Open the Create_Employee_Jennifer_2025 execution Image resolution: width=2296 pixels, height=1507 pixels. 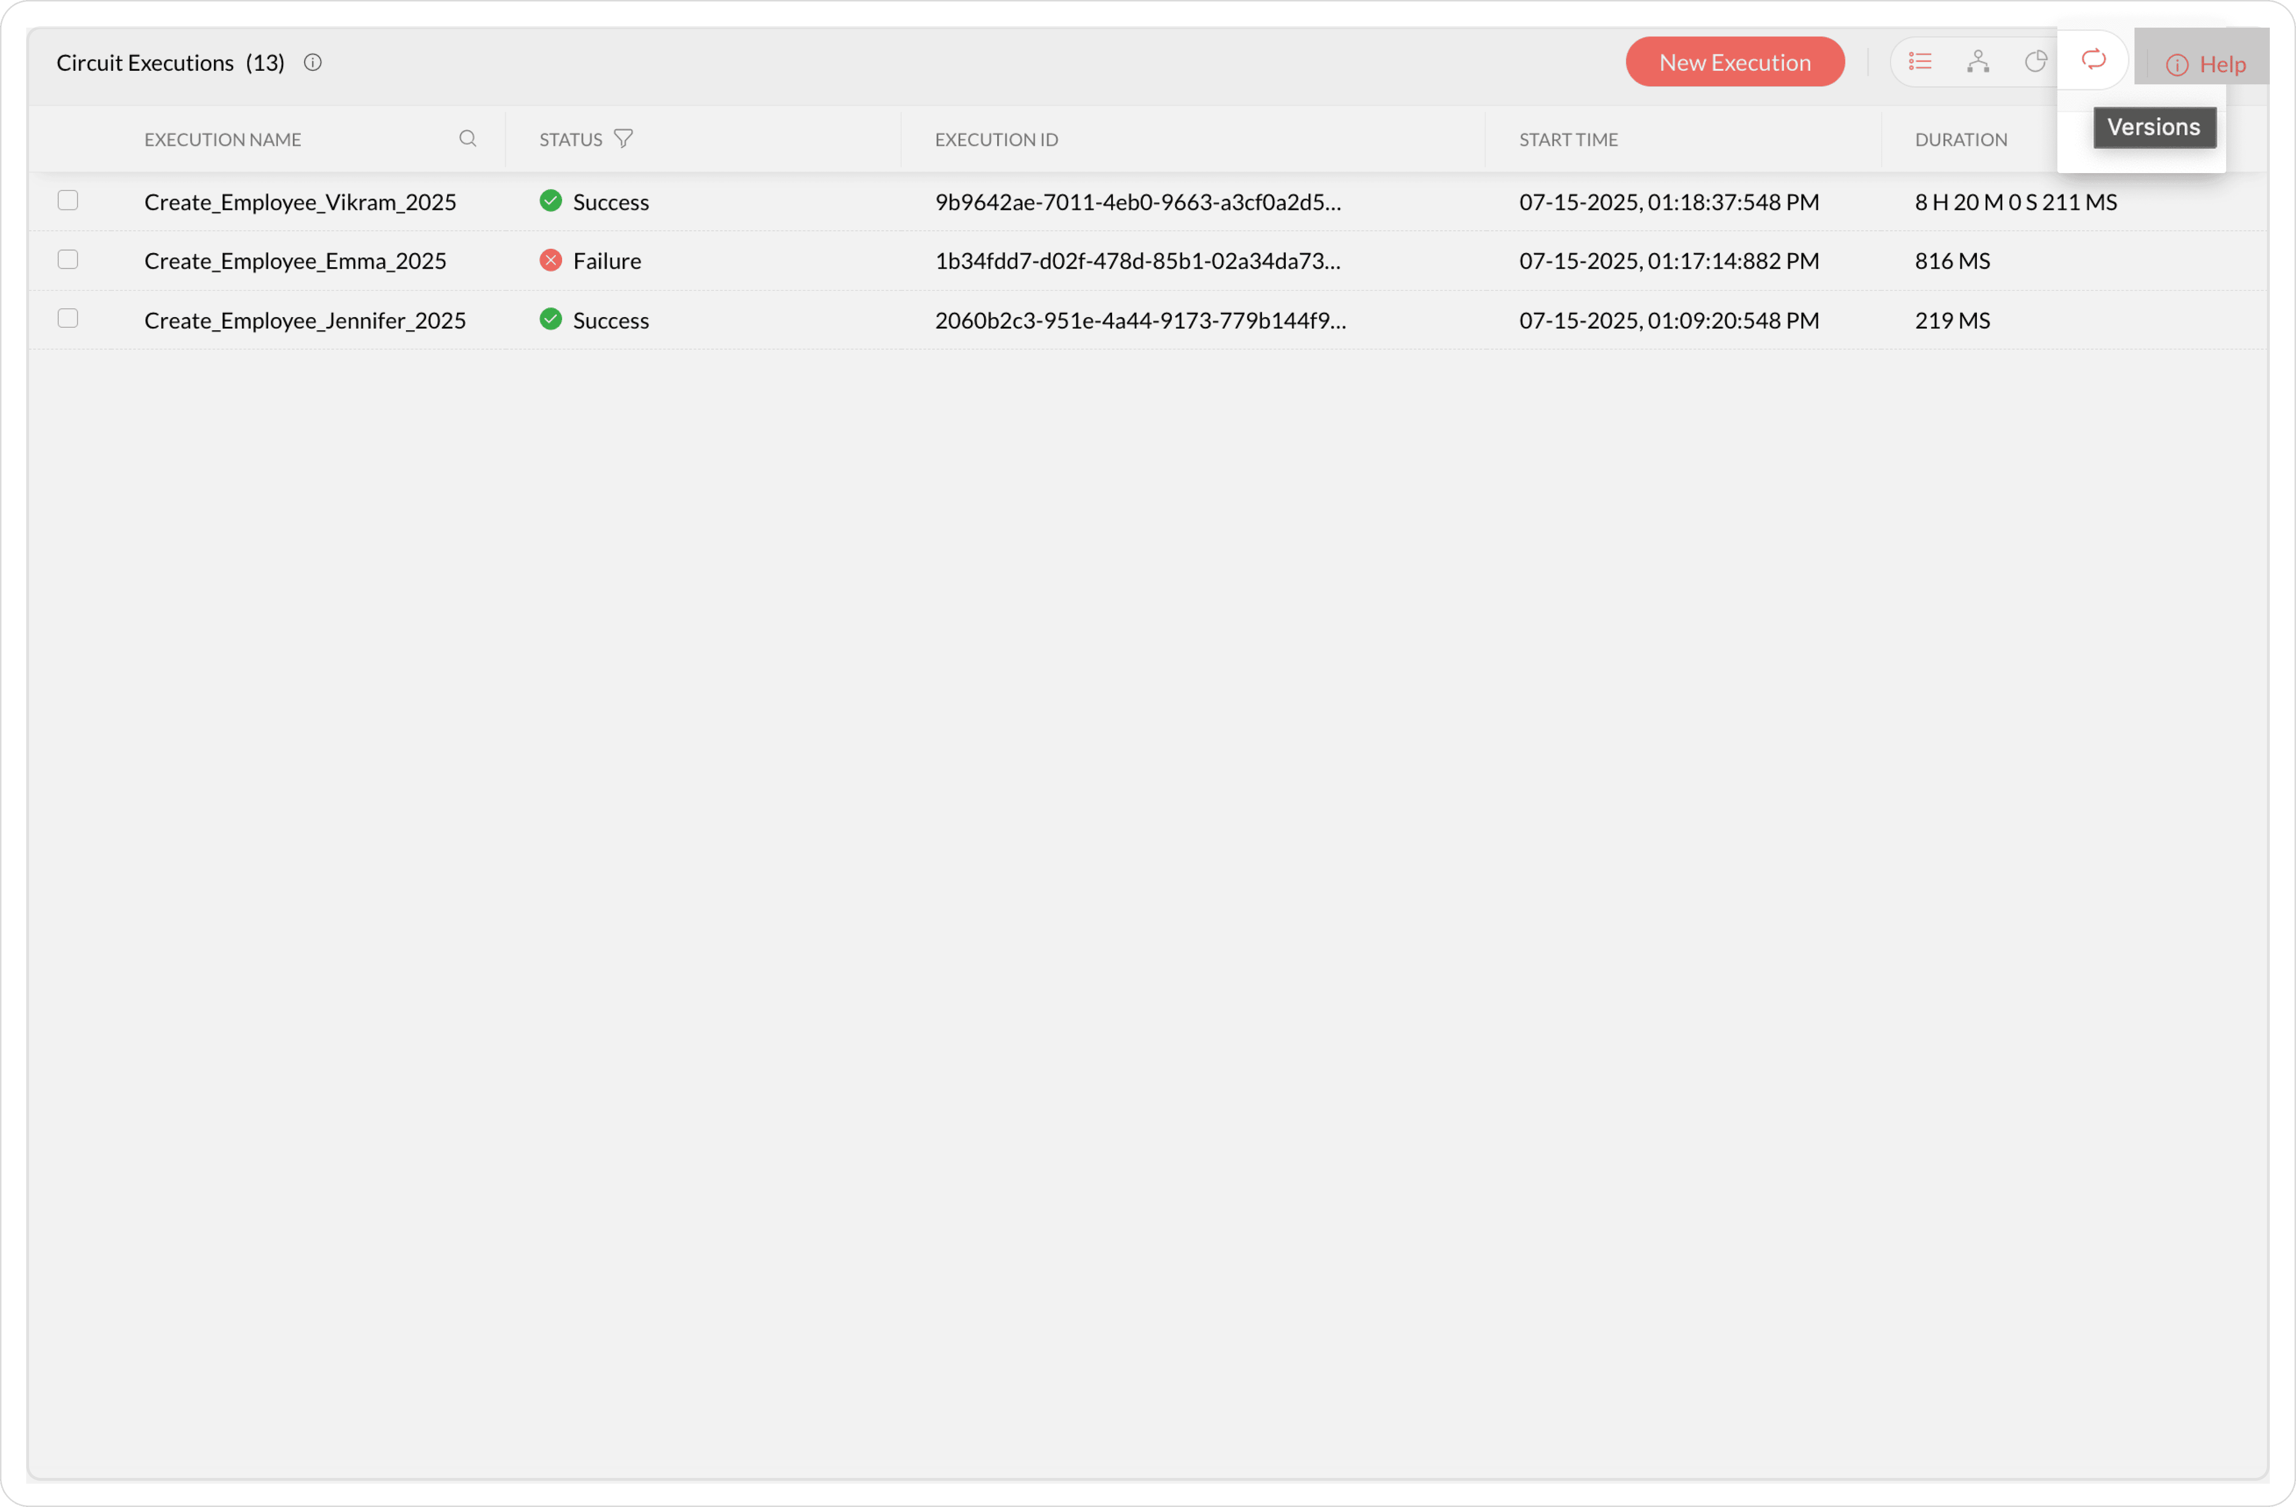(305, 320)
